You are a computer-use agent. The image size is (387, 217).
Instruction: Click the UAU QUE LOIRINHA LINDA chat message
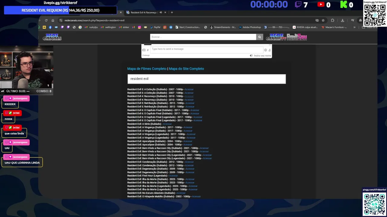tap(22, 163)
